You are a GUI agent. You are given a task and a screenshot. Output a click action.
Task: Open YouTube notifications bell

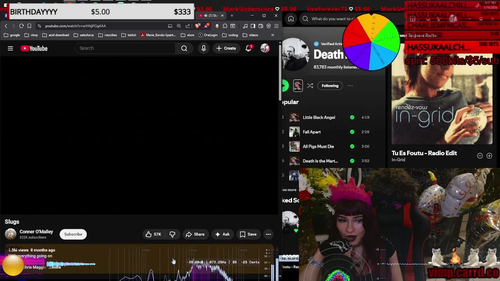point(248,48)
